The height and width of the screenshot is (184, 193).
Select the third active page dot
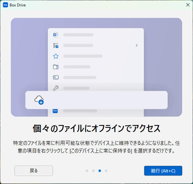click(x=100, y=171)
